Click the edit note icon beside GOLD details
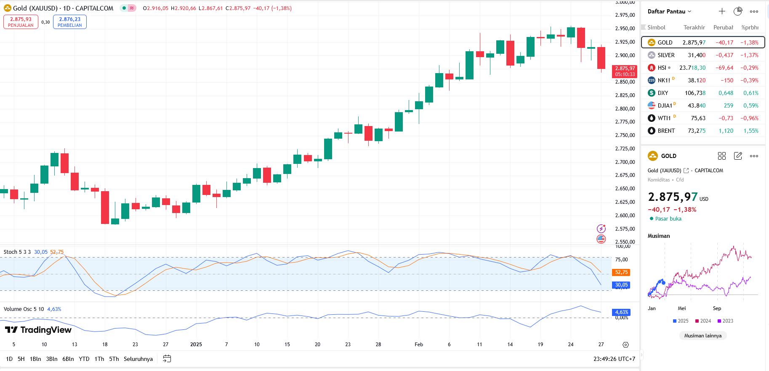The image size is (769, 371). tap(738, 156)
